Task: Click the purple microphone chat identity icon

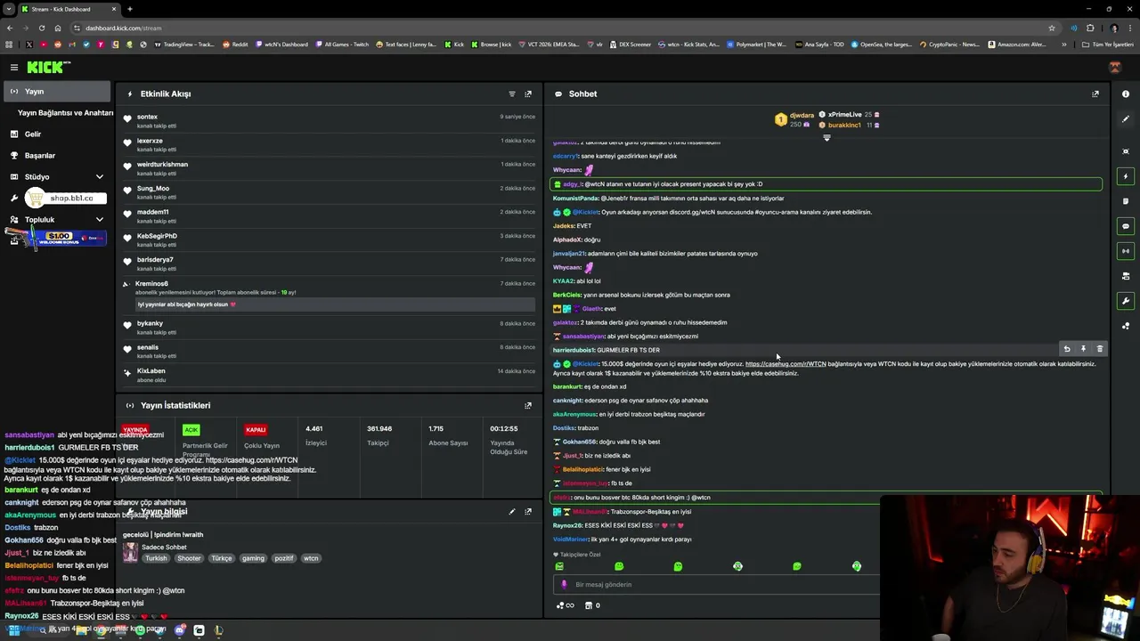Action: click(564, 585)
